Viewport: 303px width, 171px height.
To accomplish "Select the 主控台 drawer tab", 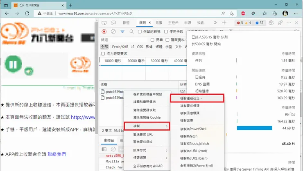I will (x=109, y=140).
